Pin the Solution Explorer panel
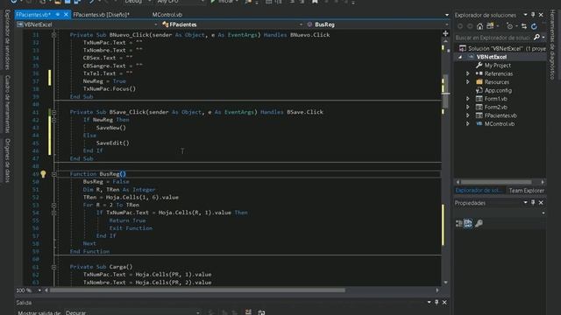The height and width of the screenshot is (315, 561). 533,15
